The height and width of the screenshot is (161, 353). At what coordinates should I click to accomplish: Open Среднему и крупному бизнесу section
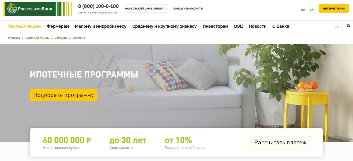[x=164, y=26]
